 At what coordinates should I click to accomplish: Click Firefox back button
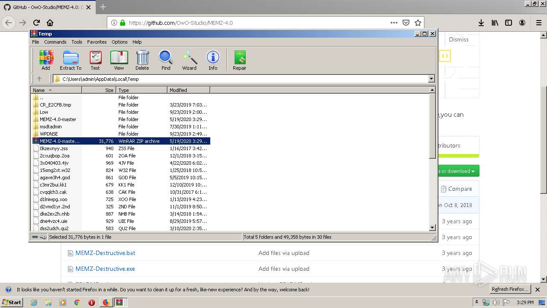pos(9,23)
